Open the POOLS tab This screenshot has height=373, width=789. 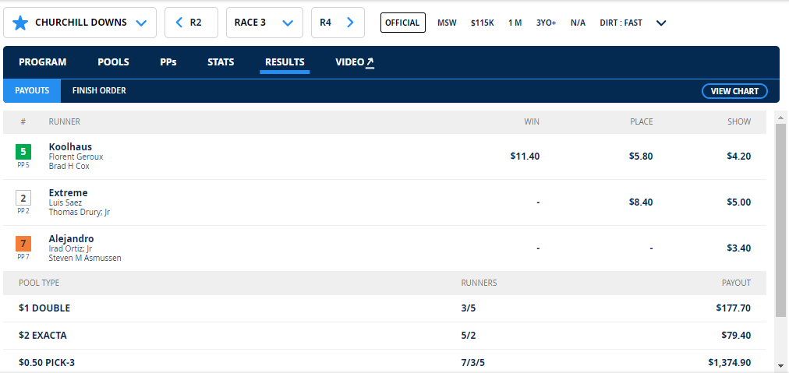(113, 62)
